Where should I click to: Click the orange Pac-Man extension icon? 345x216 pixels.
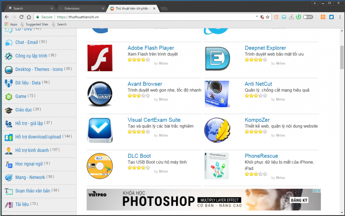276,17
